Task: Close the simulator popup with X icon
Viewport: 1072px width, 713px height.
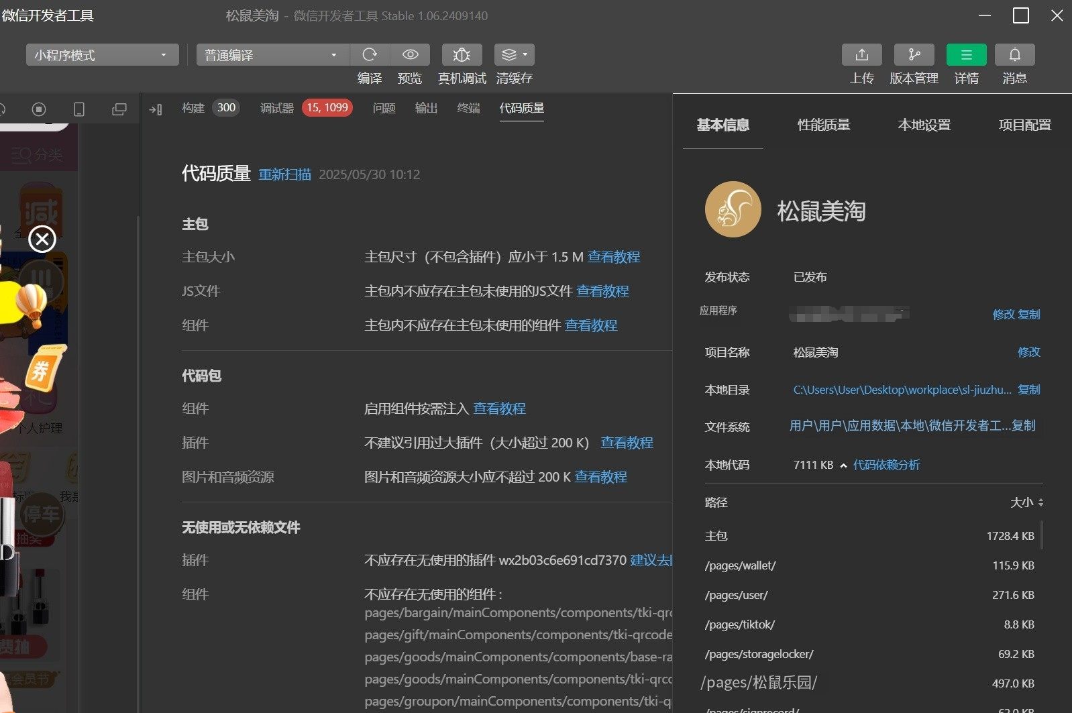Action: (42, 239)
